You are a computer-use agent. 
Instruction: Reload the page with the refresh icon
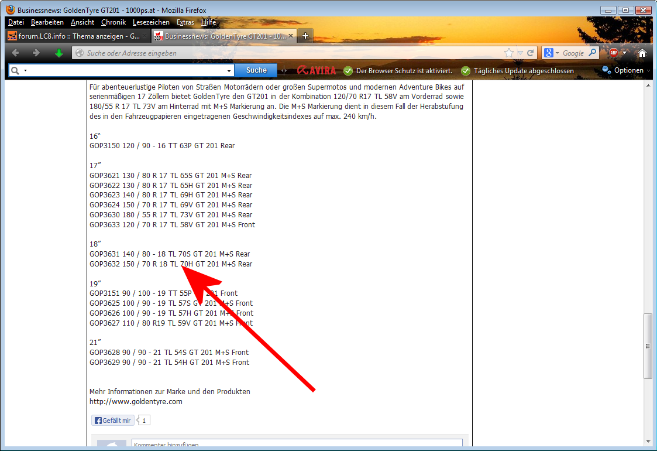point(530,53)
